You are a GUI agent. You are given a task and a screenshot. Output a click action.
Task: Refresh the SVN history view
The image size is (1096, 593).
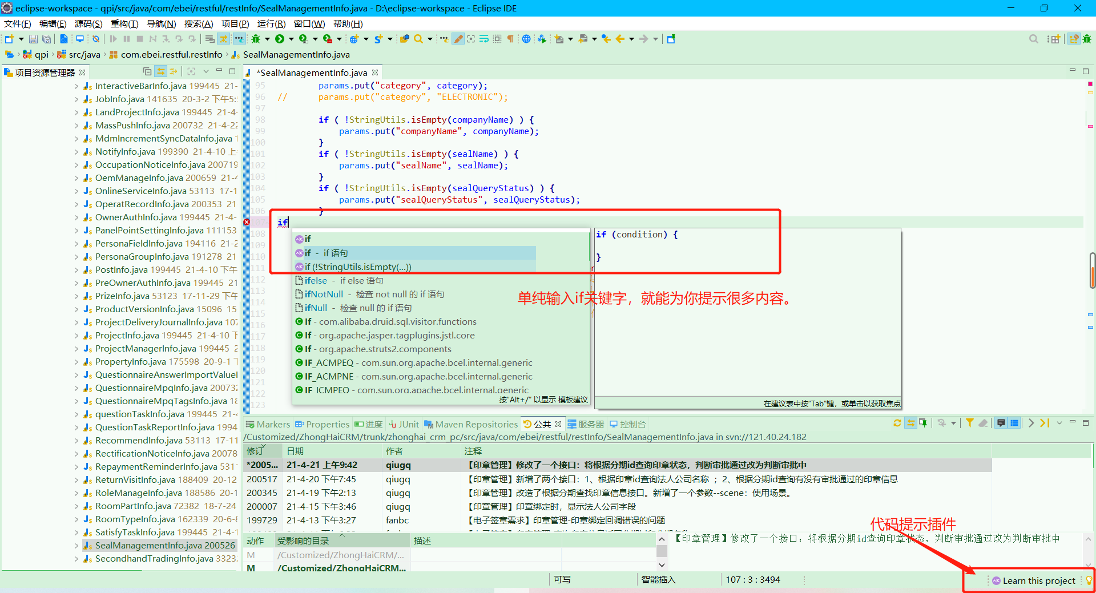coord(897,423)
